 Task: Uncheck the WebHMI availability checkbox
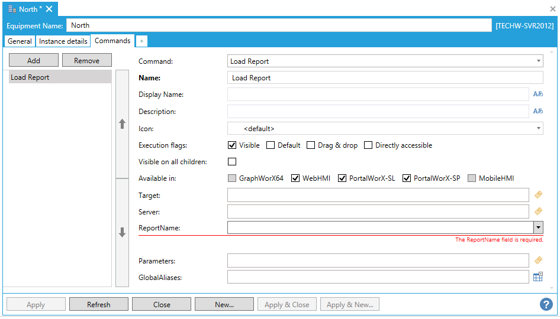point(296,178)
